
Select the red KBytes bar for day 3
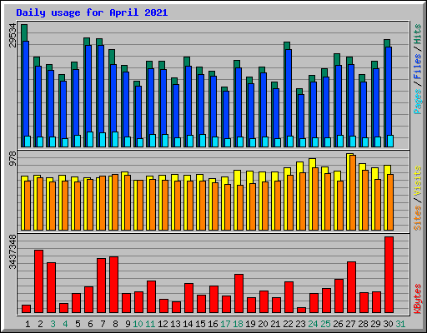tap(51, 287)
